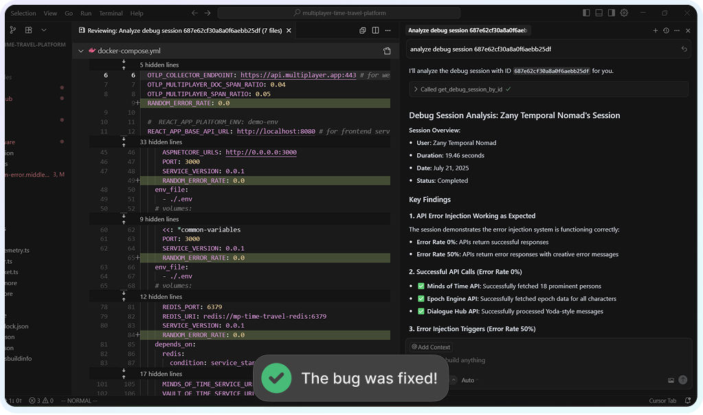
Task: Click the open file icon for docker-compose.yml
Action: point(387,51)
